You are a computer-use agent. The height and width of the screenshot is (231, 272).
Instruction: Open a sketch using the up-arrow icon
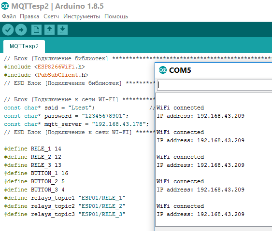coord(49,29)
